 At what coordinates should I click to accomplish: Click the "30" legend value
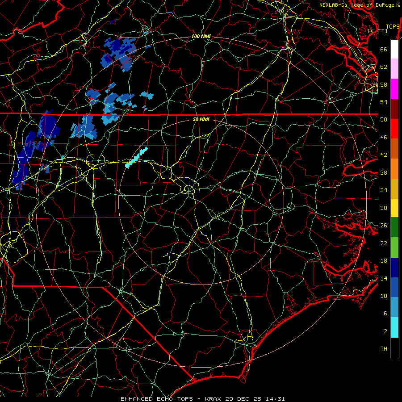[x=384, y=208]
